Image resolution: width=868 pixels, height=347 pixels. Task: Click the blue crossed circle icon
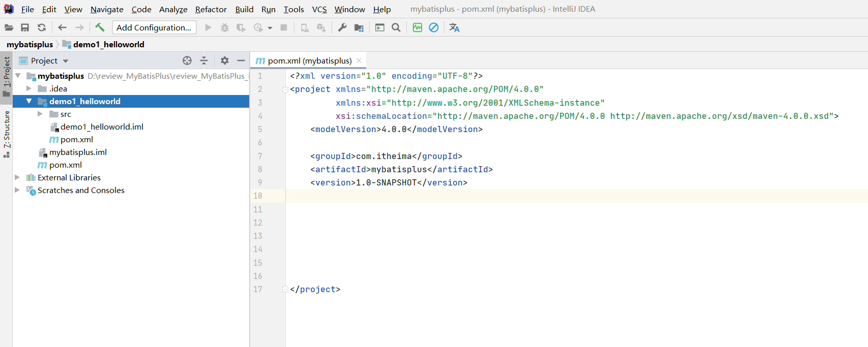point(434,27)
